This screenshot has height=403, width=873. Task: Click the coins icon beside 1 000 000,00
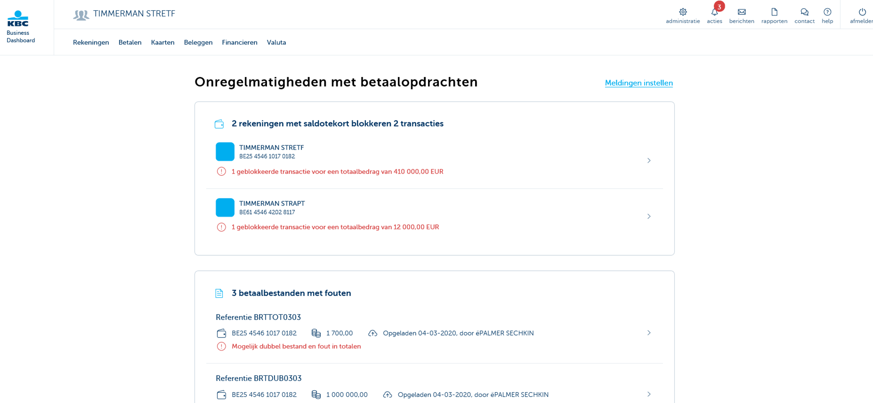(x=316, y=395)
